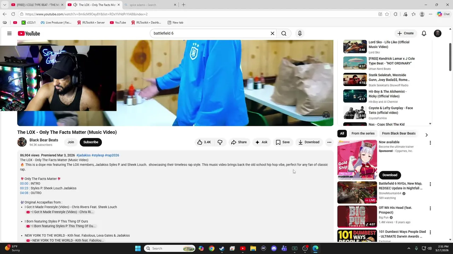Image resolution: width=453 pixels, height=254 pixels.
Task: Open the account avatar menu
Action: [x=438, y=34]
